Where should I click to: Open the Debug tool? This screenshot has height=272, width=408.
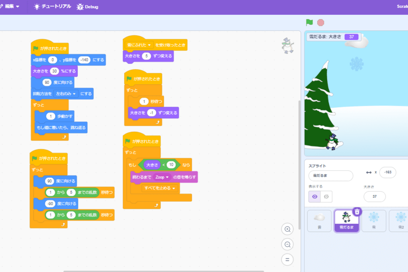pos(87,7)
